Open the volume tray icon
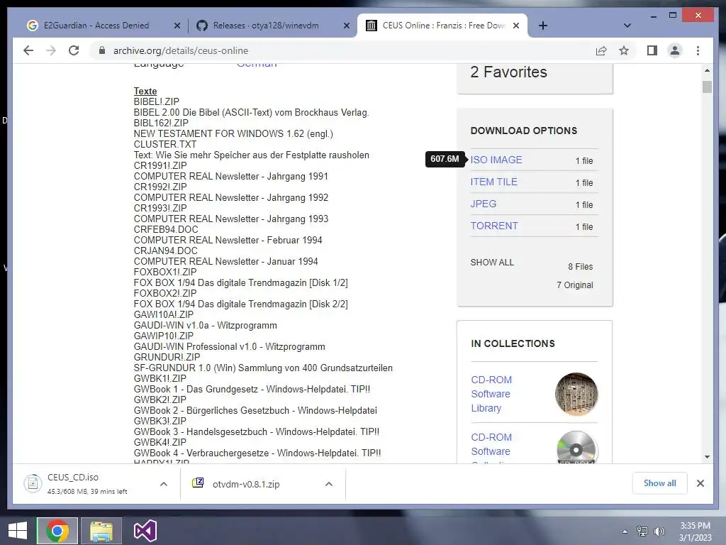This screenshot has width=726, height=545. (659, 532)
